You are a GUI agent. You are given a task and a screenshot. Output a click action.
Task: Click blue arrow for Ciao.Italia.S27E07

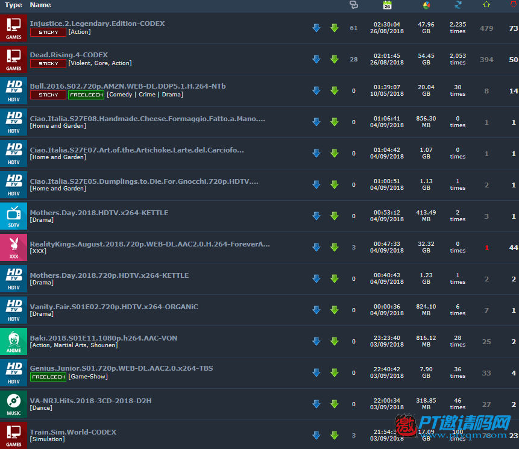point(316,154)
